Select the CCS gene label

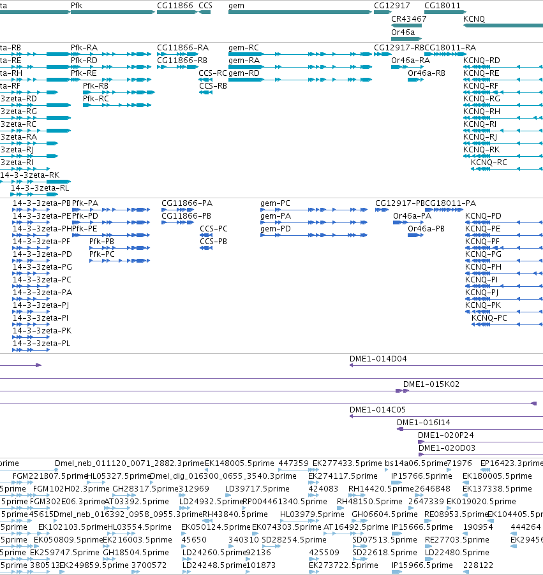click(205, 6)
